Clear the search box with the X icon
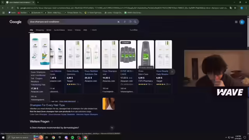Screen dimensions: 249x140 118,22
